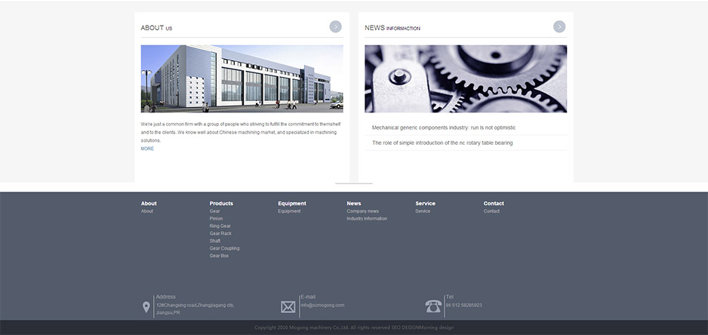Open the Gear Box product link
Image resolution: width=708 pixels, height=335 pixels.
pyautogui.click(x=219, y=256)
